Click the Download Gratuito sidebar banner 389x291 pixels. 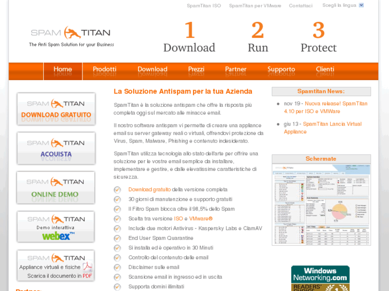(x=56, y=109)
